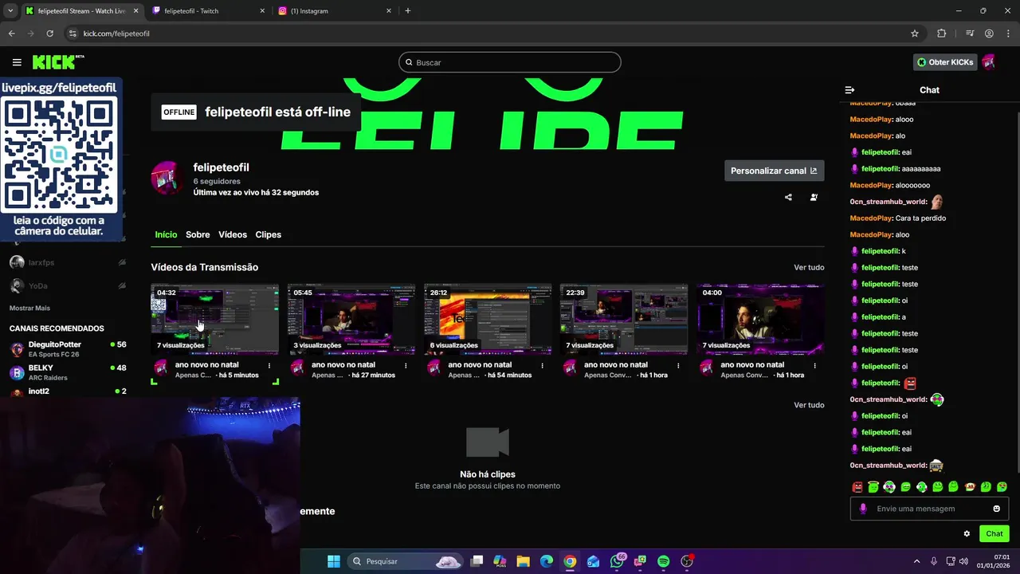Open File Explorer from the taskbar
Image resolution: width=1020 pixels, height=574 pixels.
tap(524, 561)
